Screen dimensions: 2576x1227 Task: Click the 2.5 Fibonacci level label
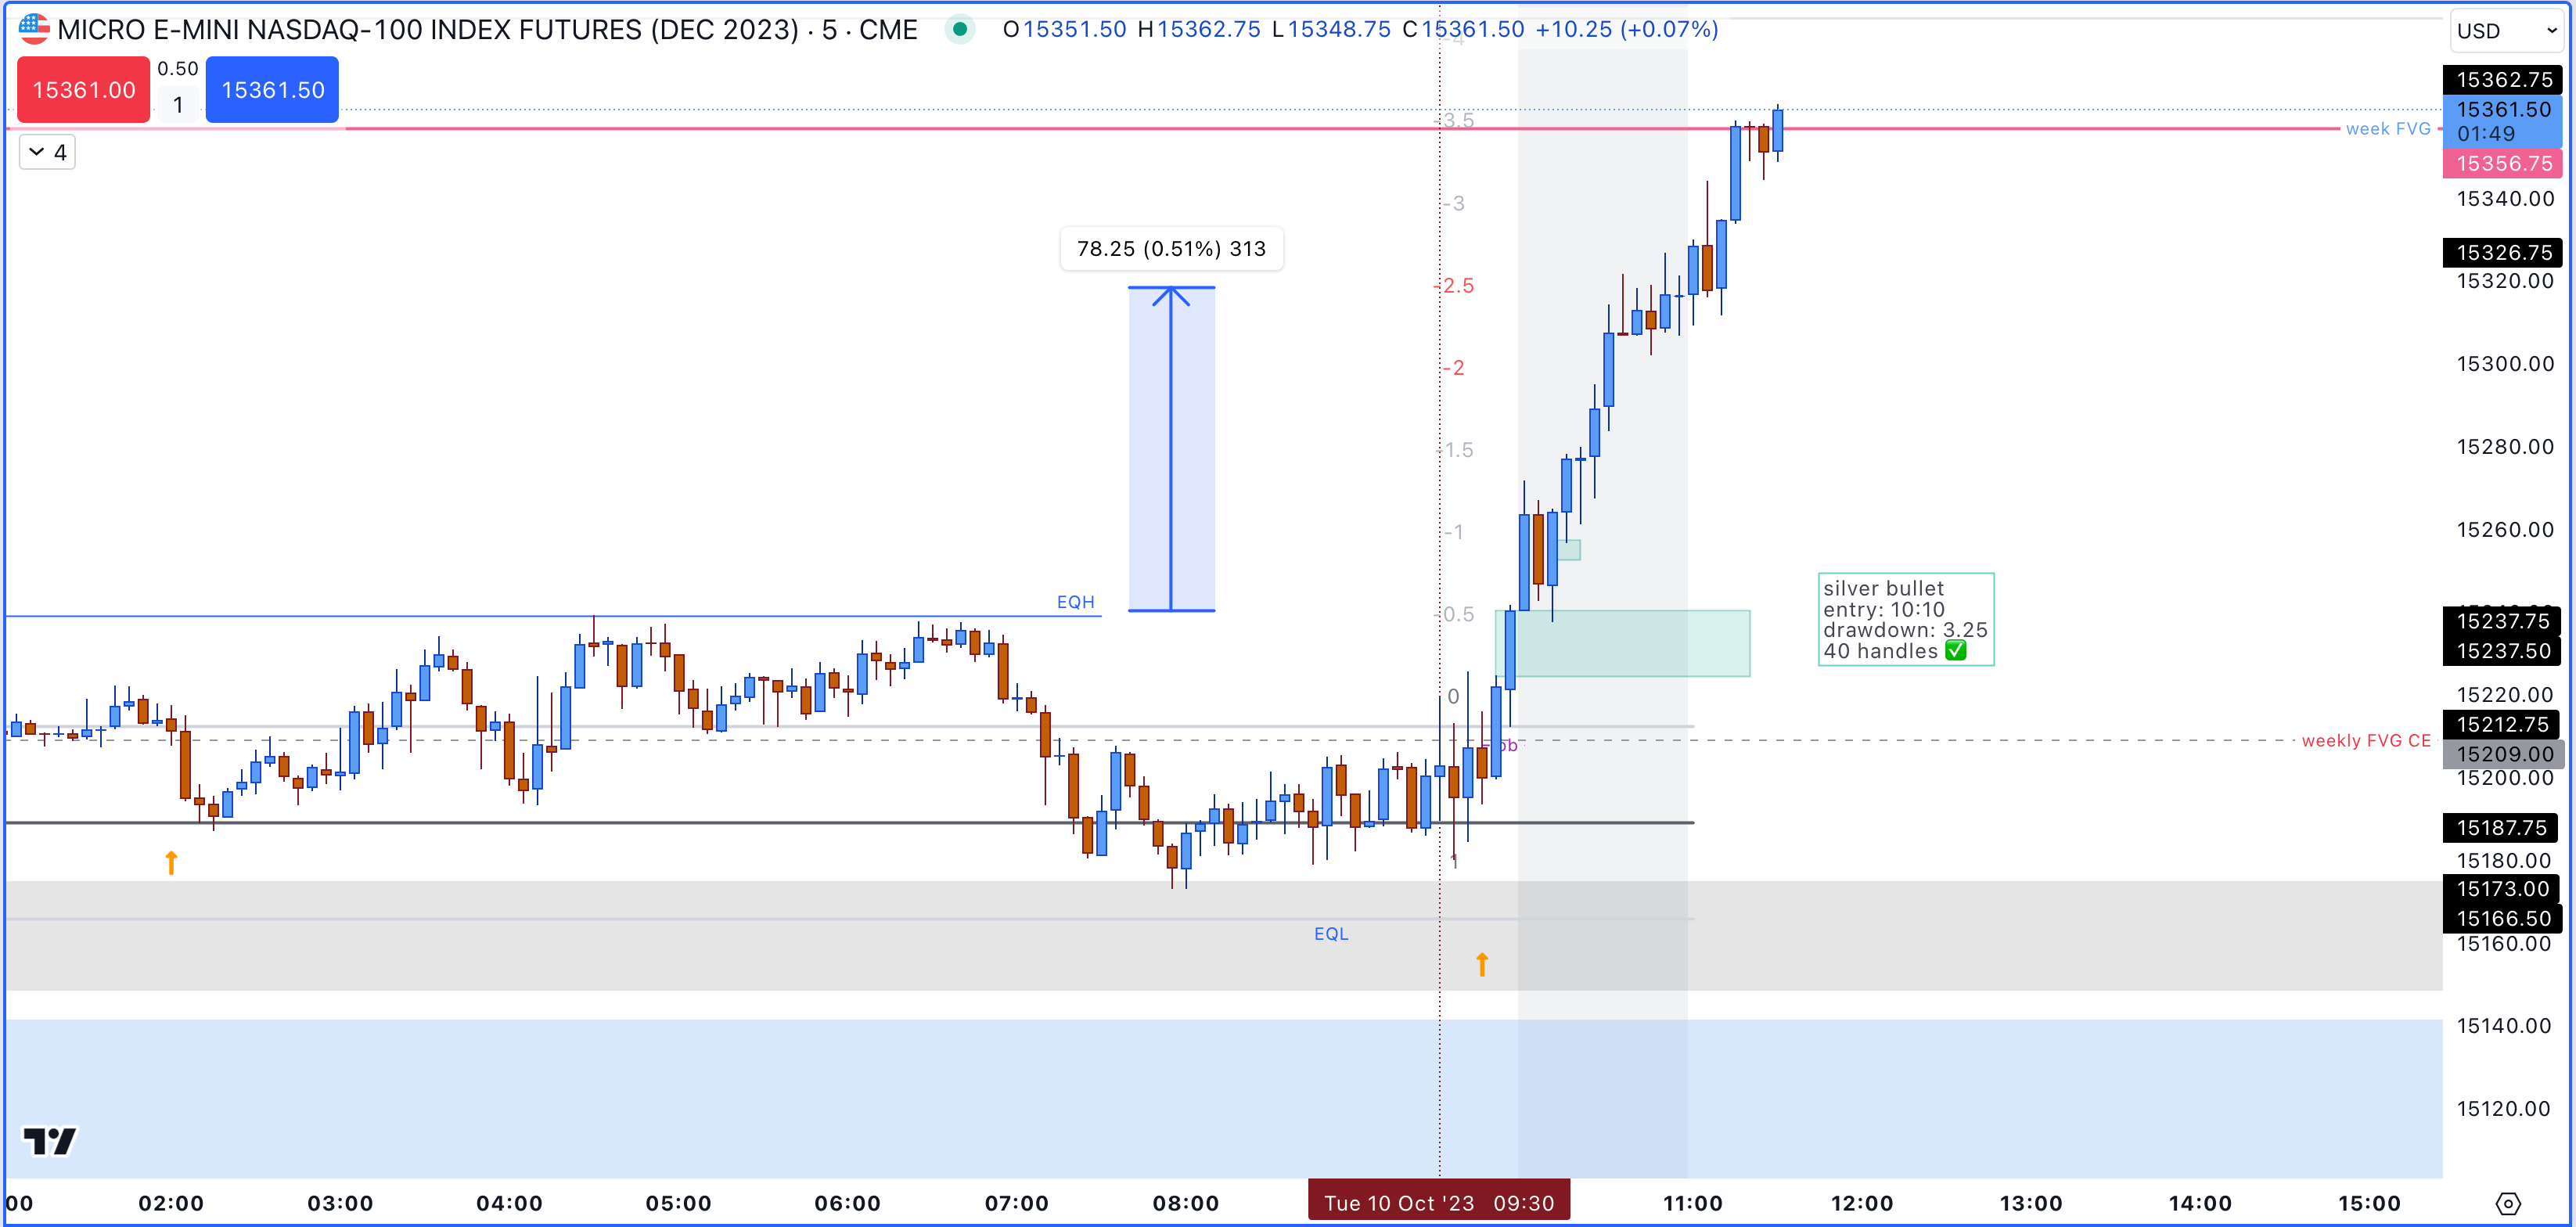1458,286
